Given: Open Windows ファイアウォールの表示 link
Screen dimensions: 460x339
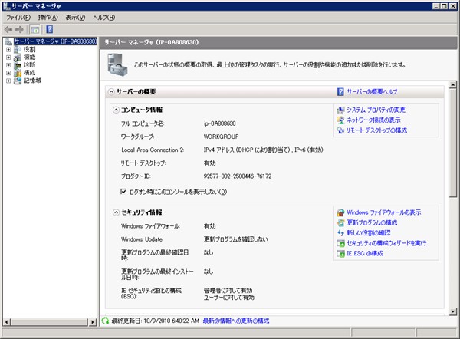Looking at the screenshot, I should (384, 212).
